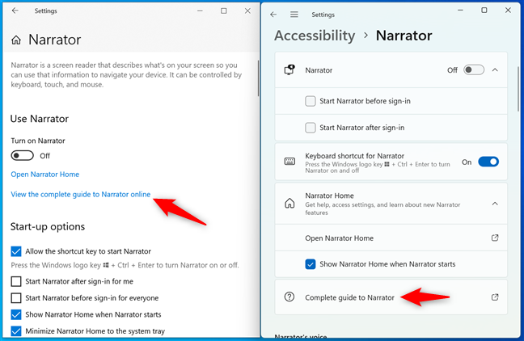Image resolution: width=524 pixels, height=341 pixels.
Task: Click the left window vertical scrollbar
Action: [258, 78]
